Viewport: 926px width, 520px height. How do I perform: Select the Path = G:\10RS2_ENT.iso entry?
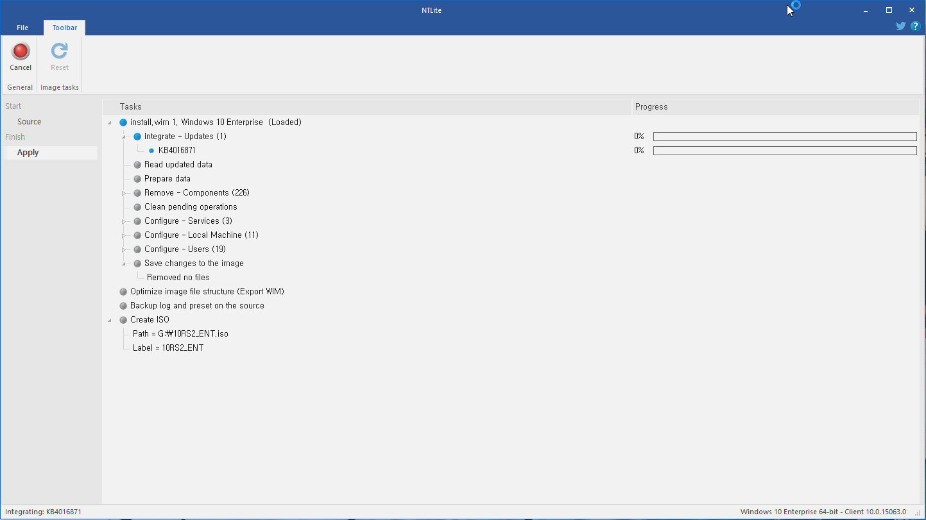(x=180, y=334)
